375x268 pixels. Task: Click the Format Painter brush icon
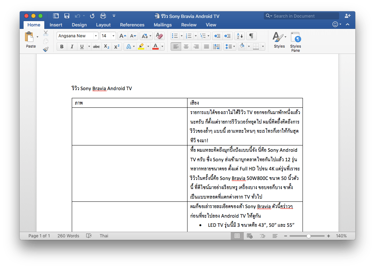point(46,49)
